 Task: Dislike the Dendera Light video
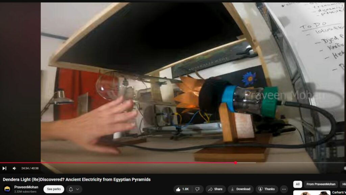(198, 189)
